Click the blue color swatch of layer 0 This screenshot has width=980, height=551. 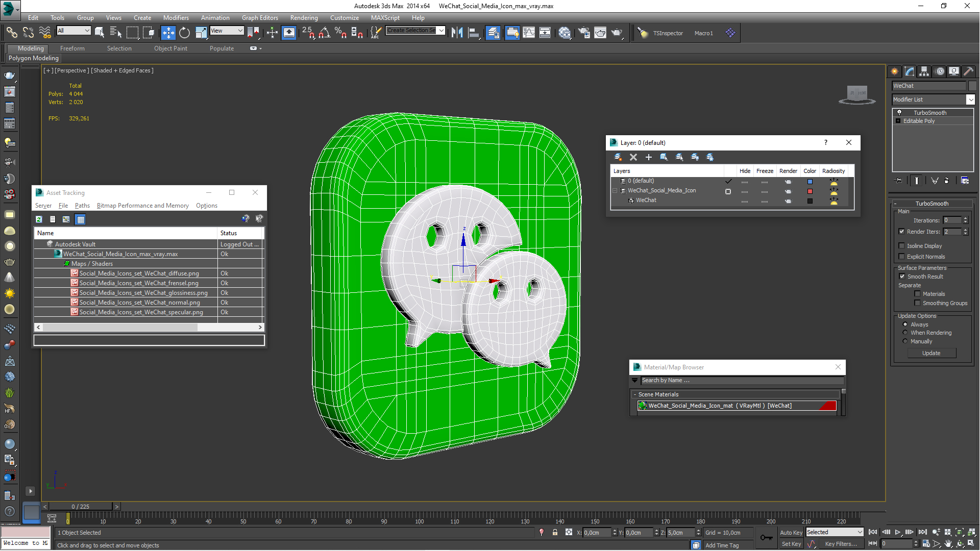pos(810,181)
